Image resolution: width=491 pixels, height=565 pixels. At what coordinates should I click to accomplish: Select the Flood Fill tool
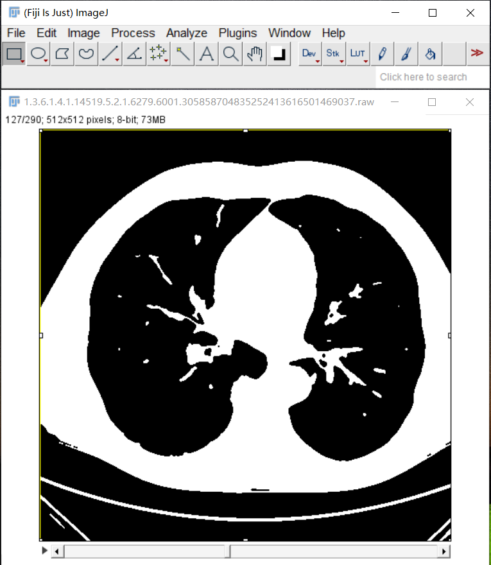430,54
